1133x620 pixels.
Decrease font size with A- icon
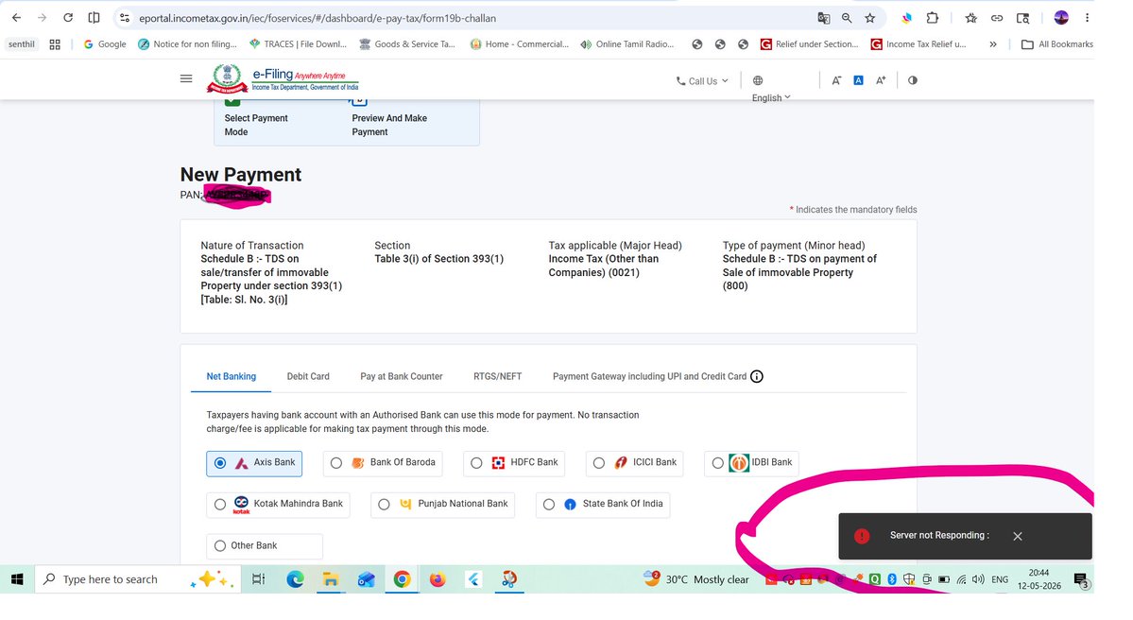[836, 80]
